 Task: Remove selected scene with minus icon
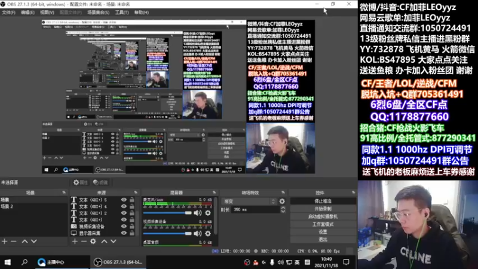[14, 242]
